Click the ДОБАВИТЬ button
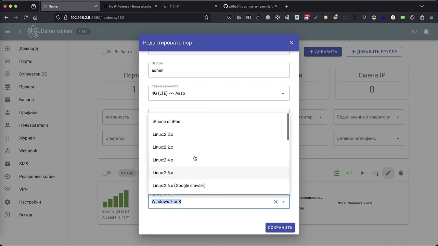The height and width of the screenshot is (246, 438). [x=323, y=52]
